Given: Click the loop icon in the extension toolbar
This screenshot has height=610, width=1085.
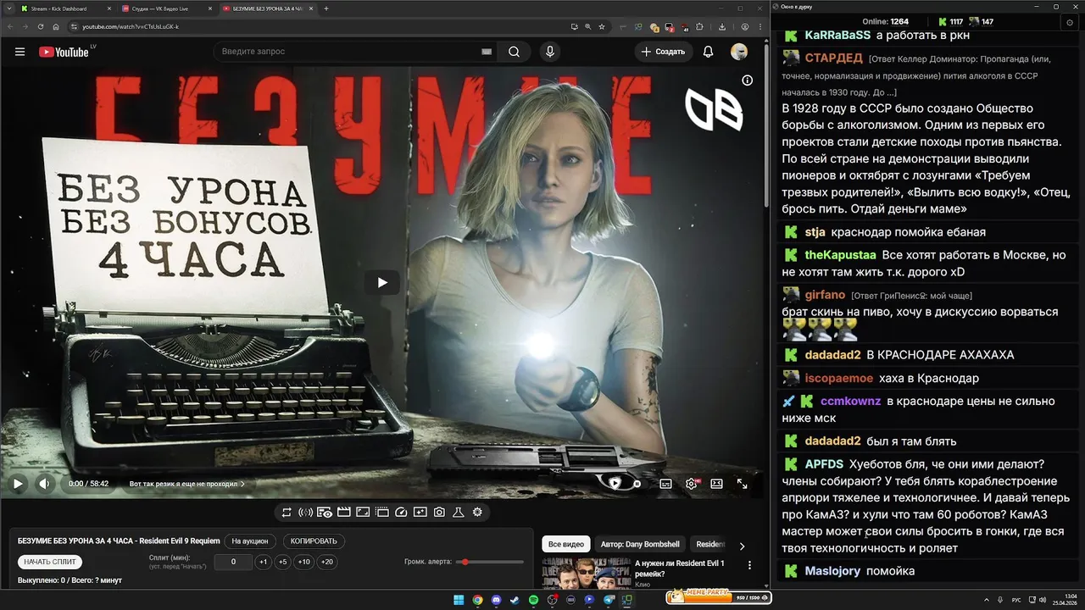Looking at the screenshot, I should [287, 513].
